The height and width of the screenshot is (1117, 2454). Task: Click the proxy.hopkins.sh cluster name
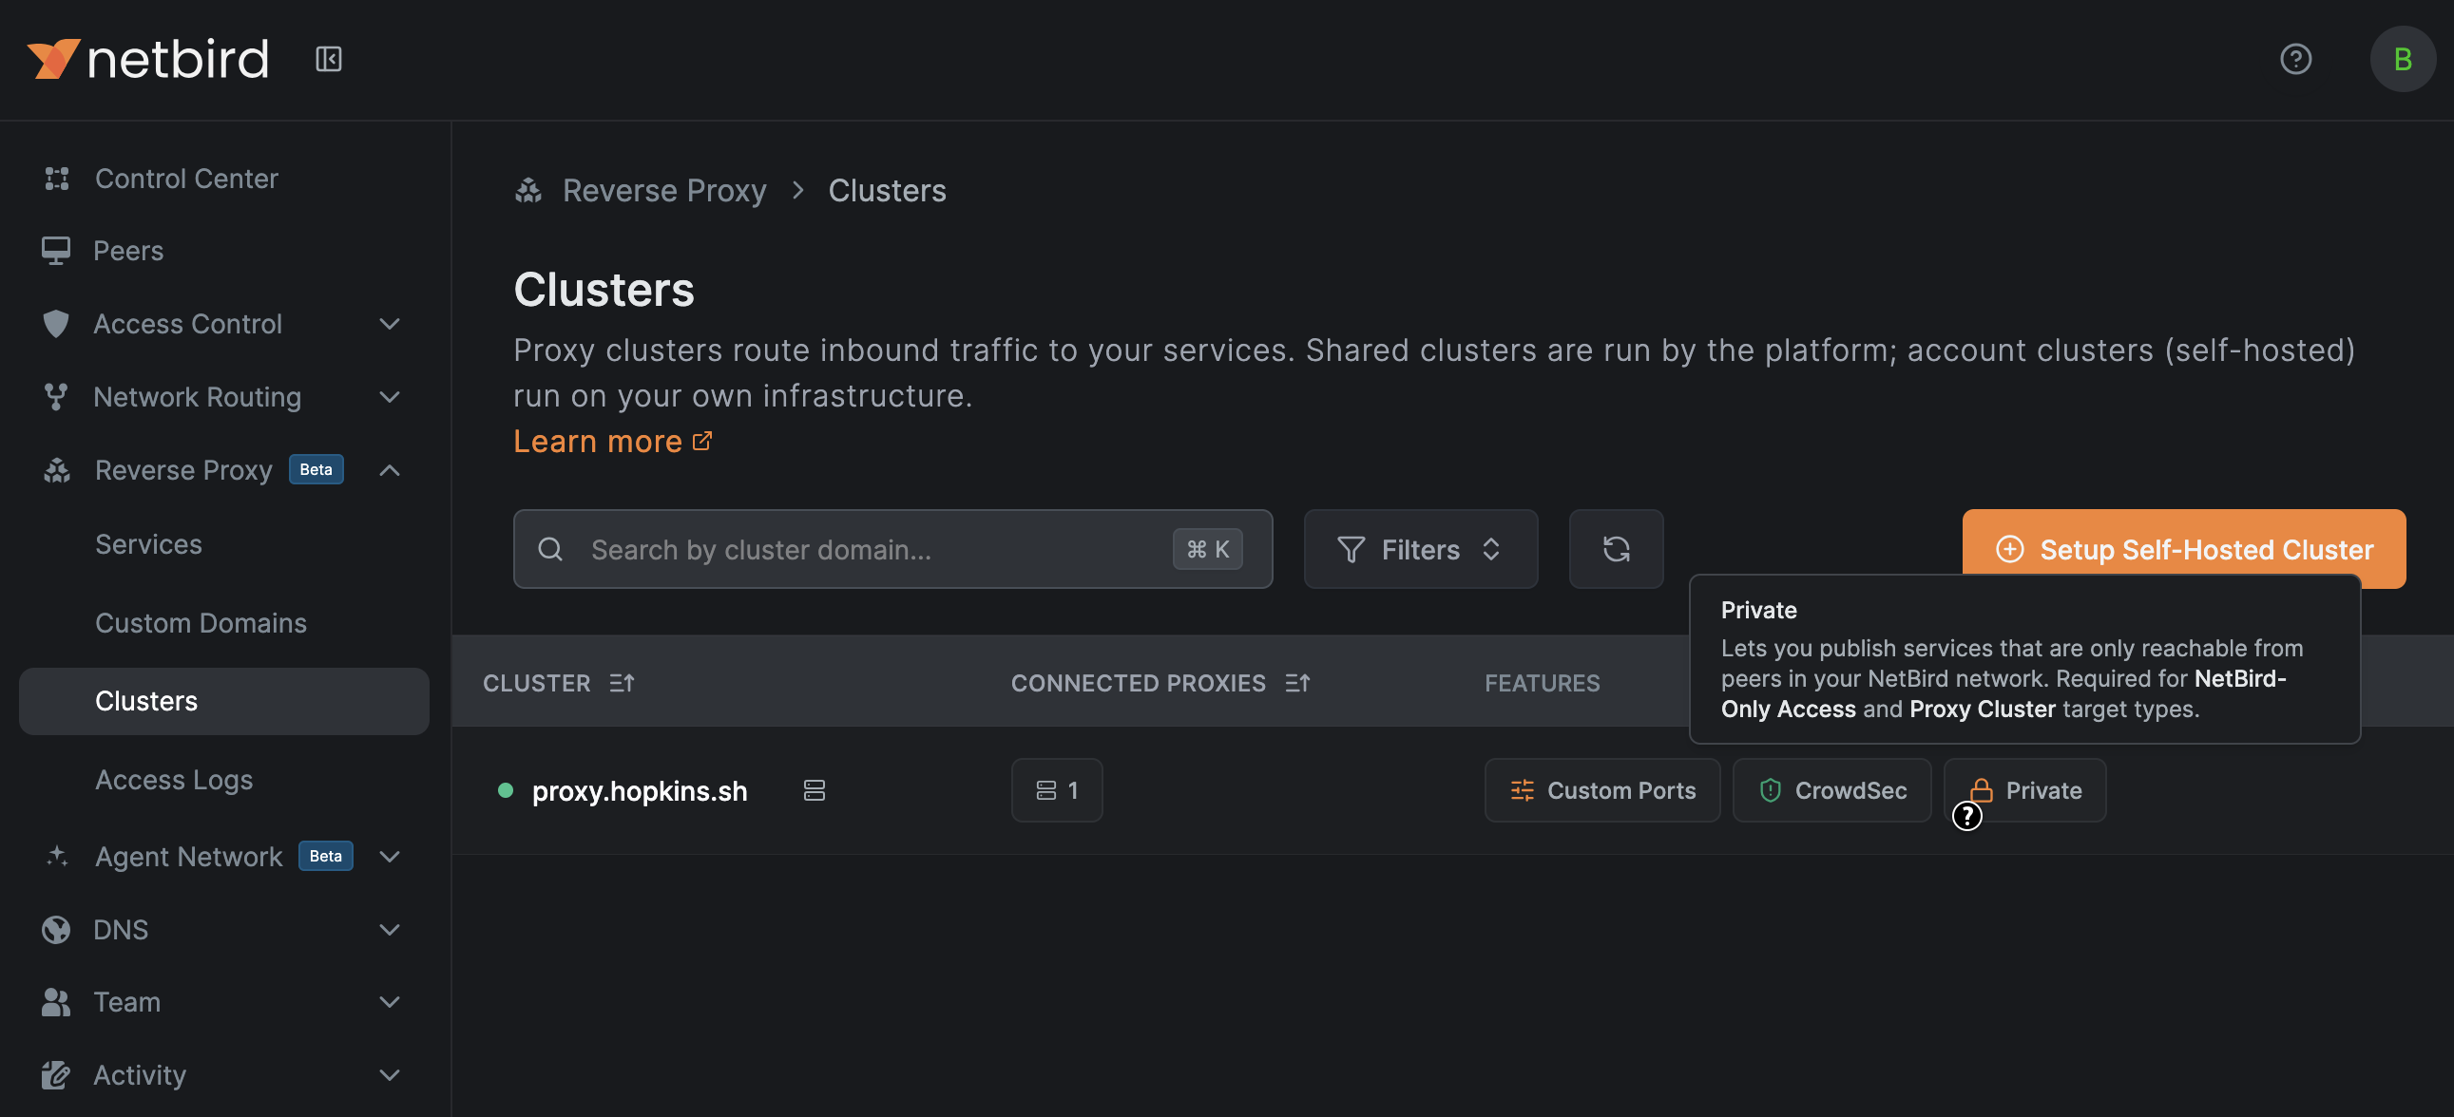coord(640,790)
